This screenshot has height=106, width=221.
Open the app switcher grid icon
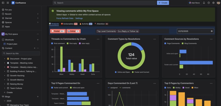pyautogui.click(x=8, y=3)
